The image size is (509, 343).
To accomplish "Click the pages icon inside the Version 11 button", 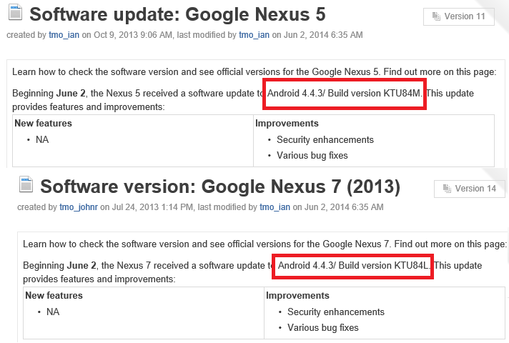I will click(436, 16).
